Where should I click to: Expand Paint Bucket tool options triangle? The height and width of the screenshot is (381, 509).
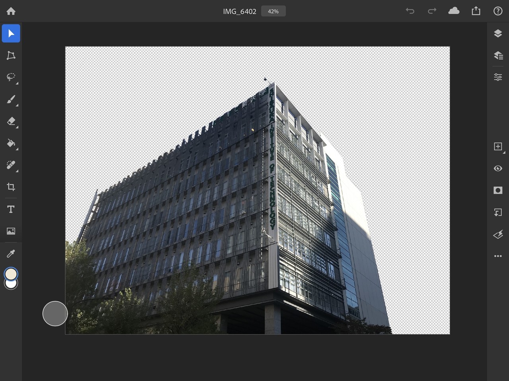17,149
